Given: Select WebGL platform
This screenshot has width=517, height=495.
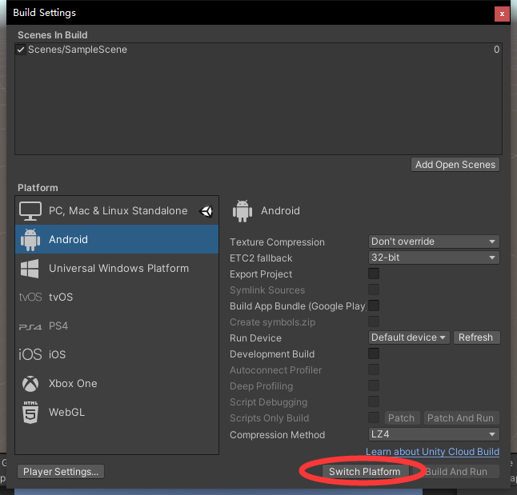Looking at the screenshot, I should point(117,413).
